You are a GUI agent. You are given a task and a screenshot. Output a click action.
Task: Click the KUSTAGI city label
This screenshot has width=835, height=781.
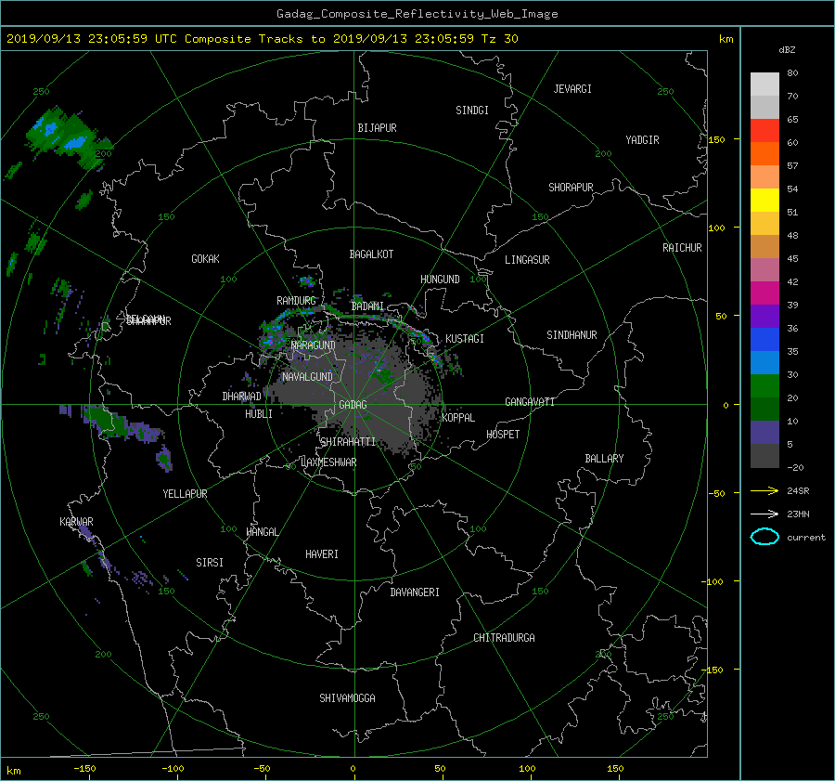click(x=465, y=339)
